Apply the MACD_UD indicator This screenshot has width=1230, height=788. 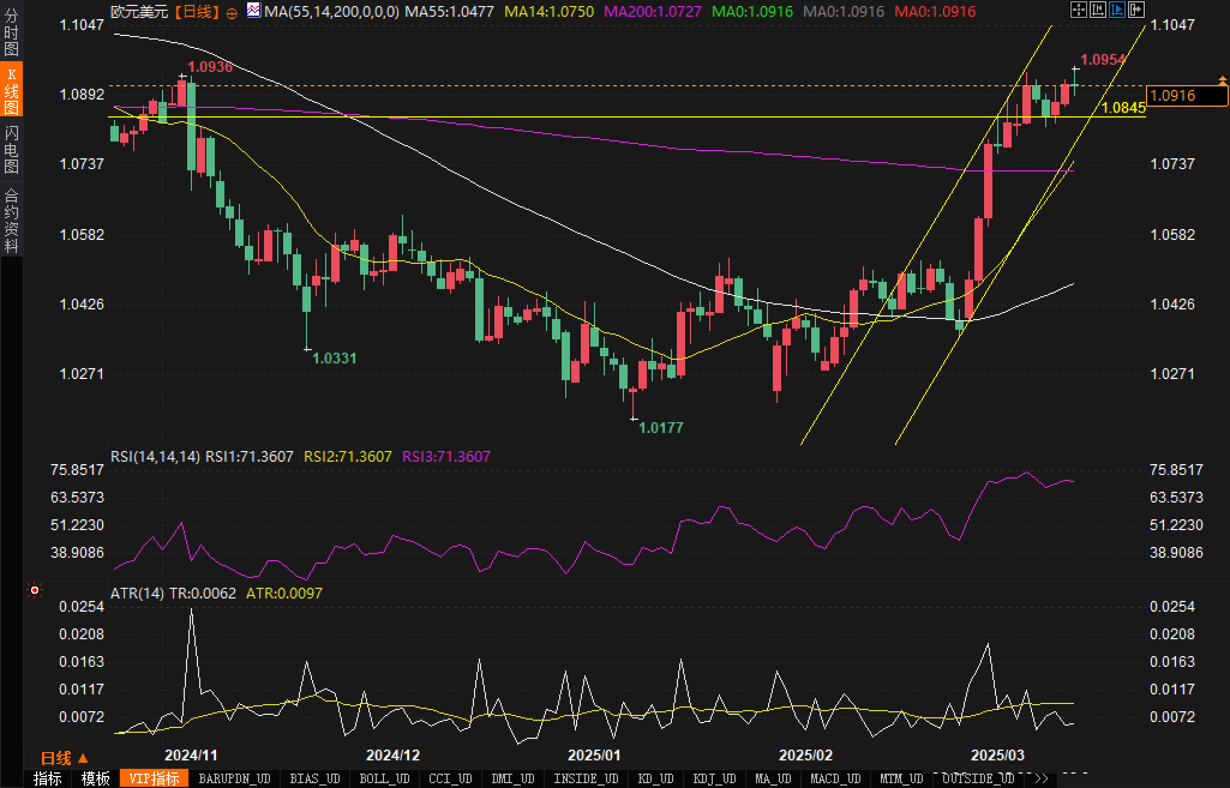[835, 779]
